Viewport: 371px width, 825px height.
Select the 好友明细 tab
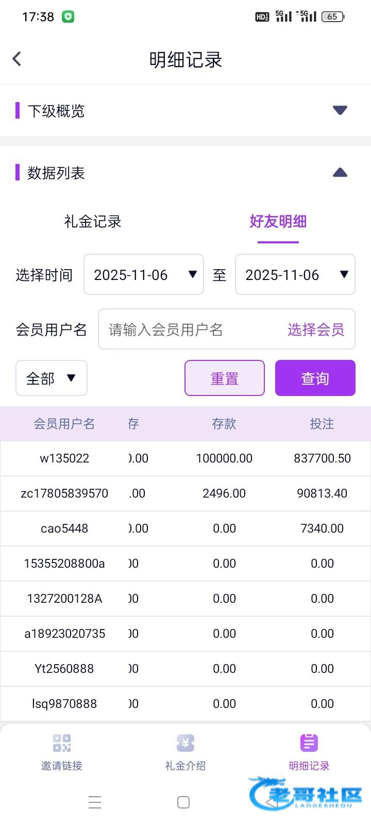(x=278, y=222)
